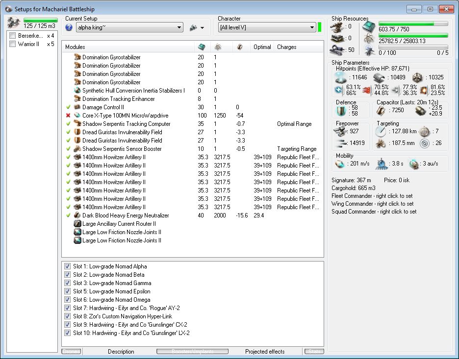Click the turret hardpoints icon in Ship Resources

pos(337,27)
